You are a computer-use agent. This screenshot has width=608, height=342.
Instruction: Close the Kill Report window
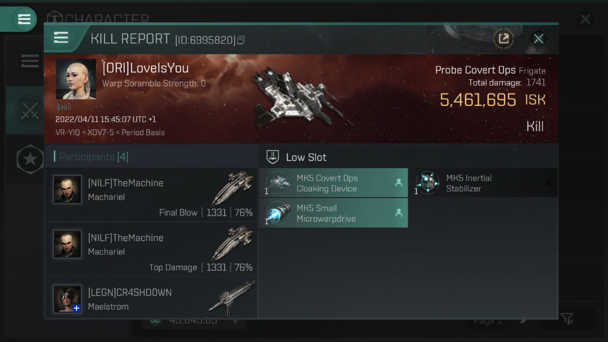[538, 39]
